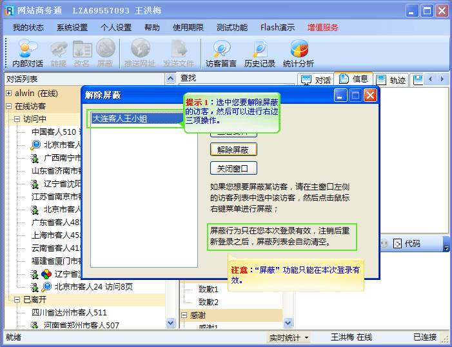Collapse the 已离开 tree group
This screenshot has height=347, width=452.
[x=17, y=300]
